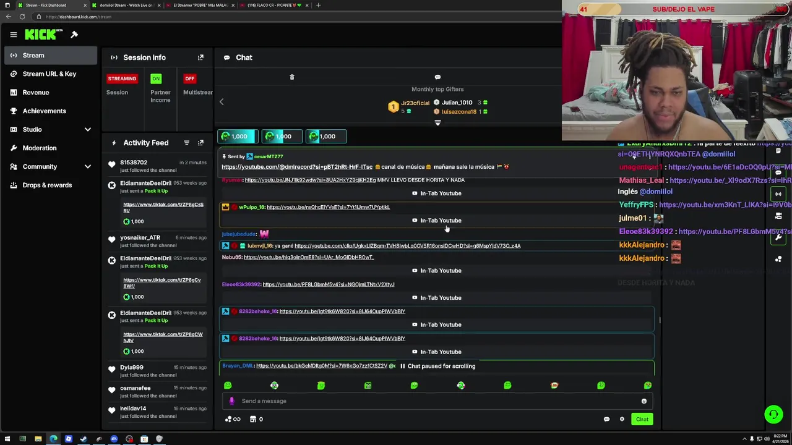Click the microphone icon in message box
This screenshot has height=445, width=792.
[231, 401]
